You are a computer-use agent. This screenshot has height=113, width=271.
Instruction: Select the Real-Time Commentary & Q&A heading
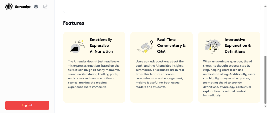coord(171,45)
